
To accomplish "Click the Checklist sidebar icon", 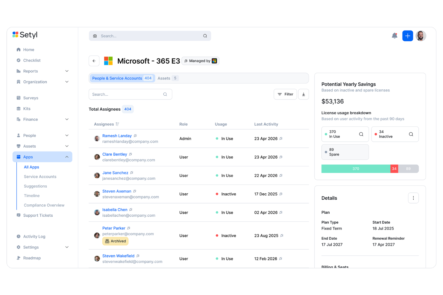I will pyautogui.click(x=19, y=60).
